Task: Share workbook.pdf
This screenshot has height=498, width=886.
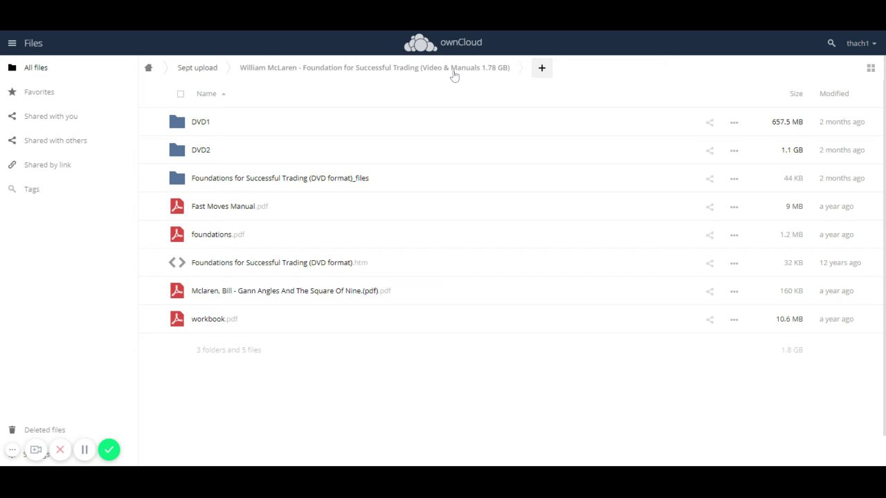Action: pos(709,320)
